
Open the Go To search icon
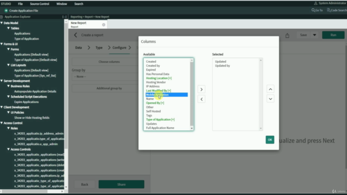coord(313,10)
